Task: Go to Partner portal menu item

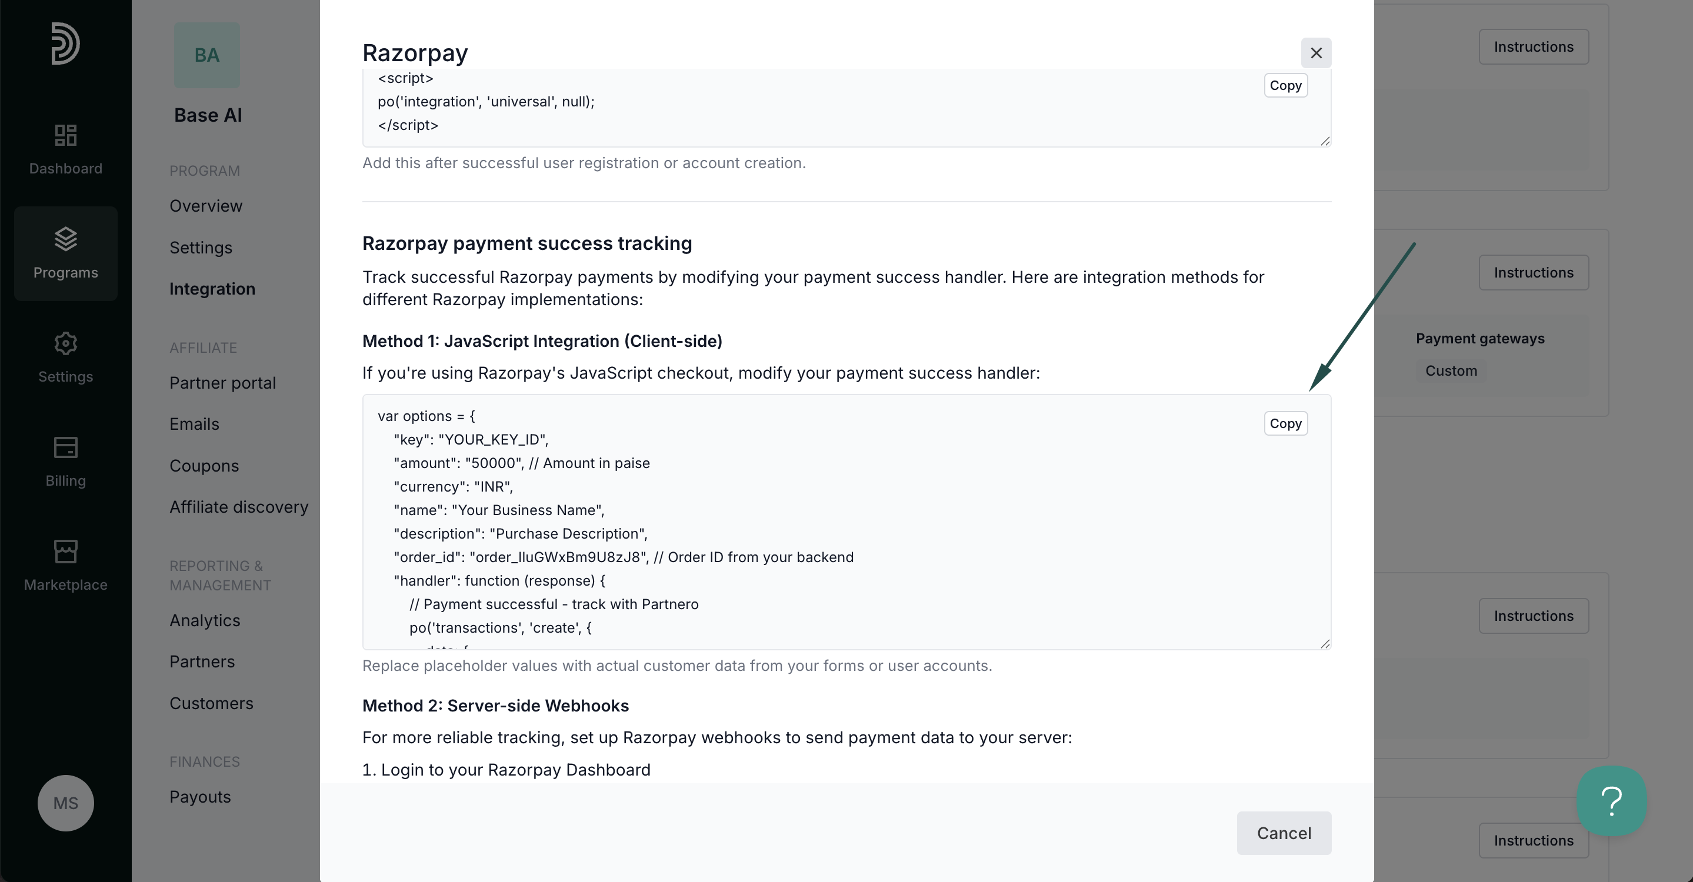Action: point(222,383)
